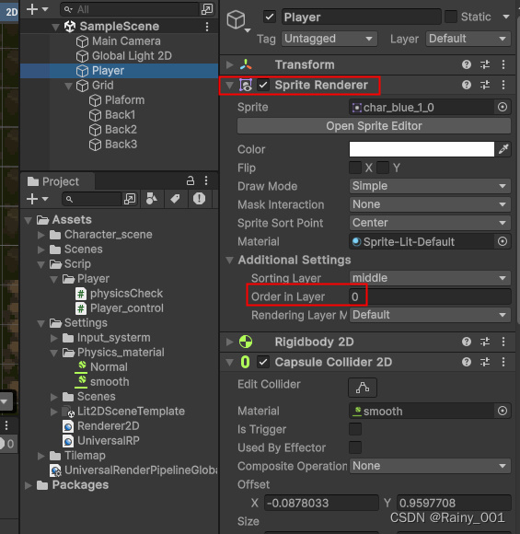Toggle the Player active checkbox
The height and width of the screenshot is (534, 520).
[270, 17]
